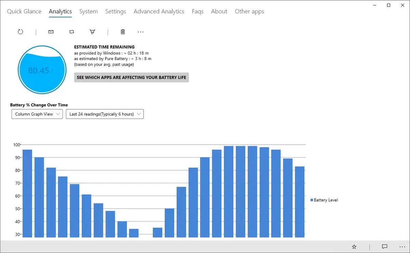Click the crop icon in the toolbar

pyautogui.click(x=71, y=32)
